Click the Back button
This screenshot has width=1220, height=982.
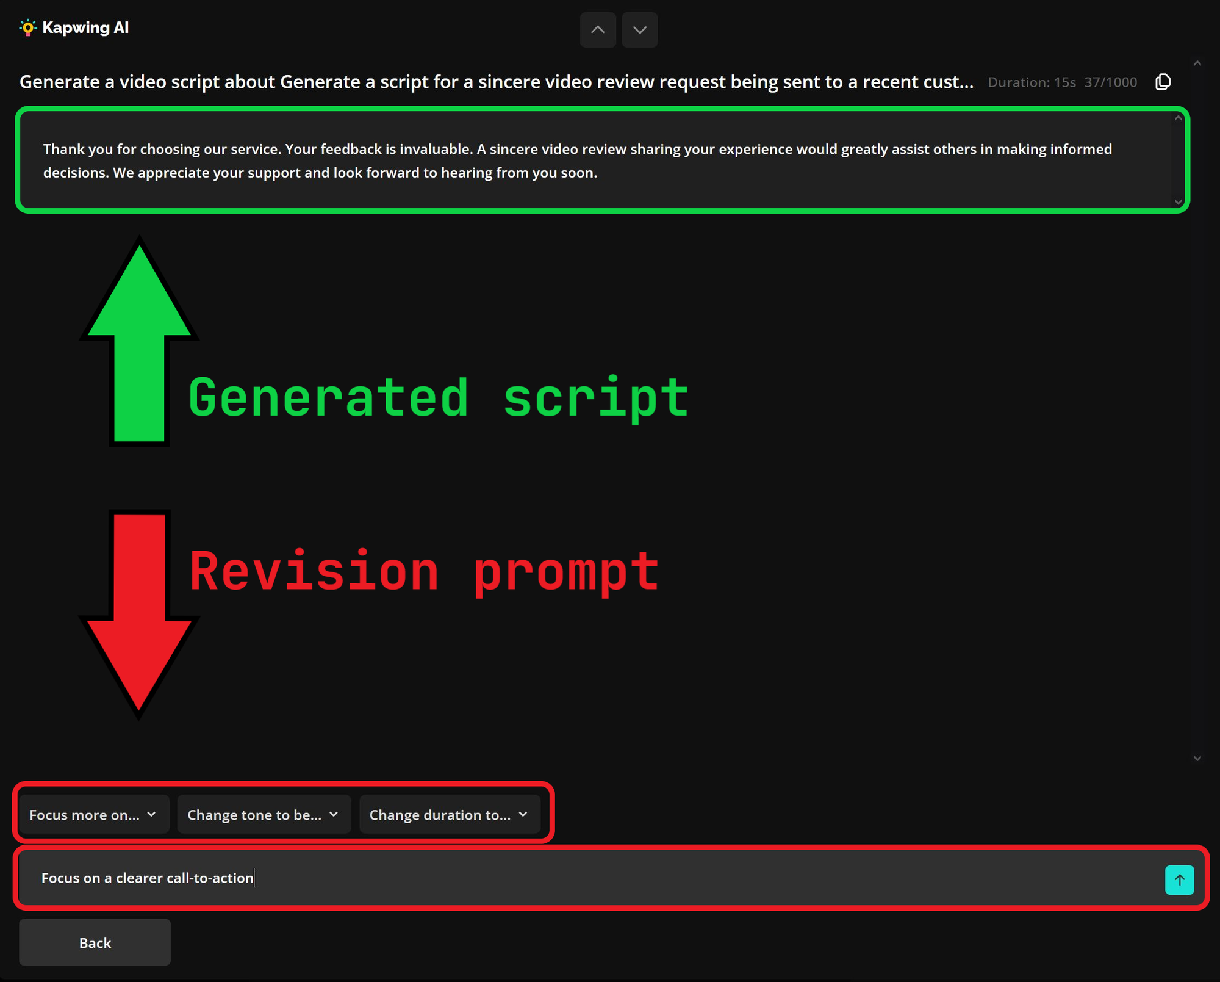[95, 942]
